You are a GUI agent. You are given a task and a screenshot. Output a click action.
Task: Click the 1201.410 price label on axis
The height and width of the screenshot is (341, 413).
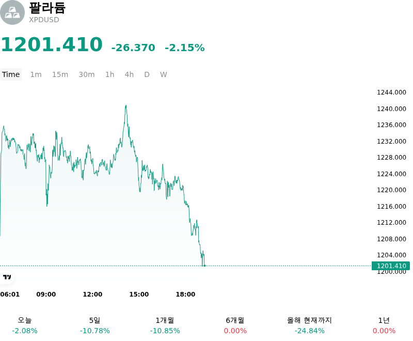point(391,266)
